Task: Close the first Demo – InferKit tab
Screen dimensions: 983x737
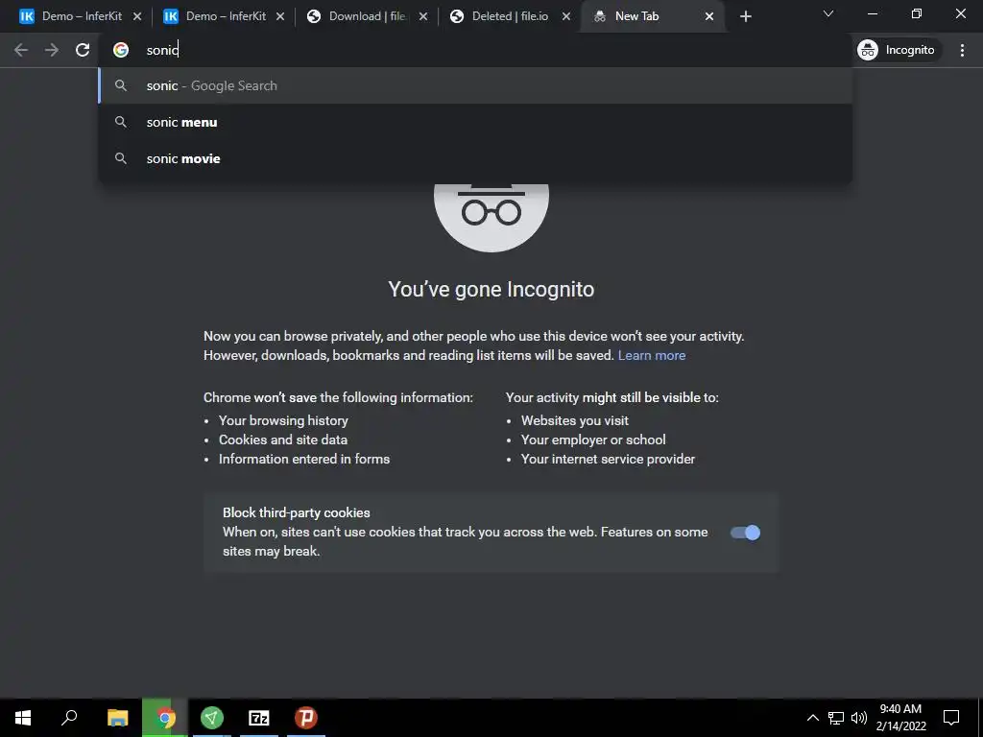Action: [137, 16]
